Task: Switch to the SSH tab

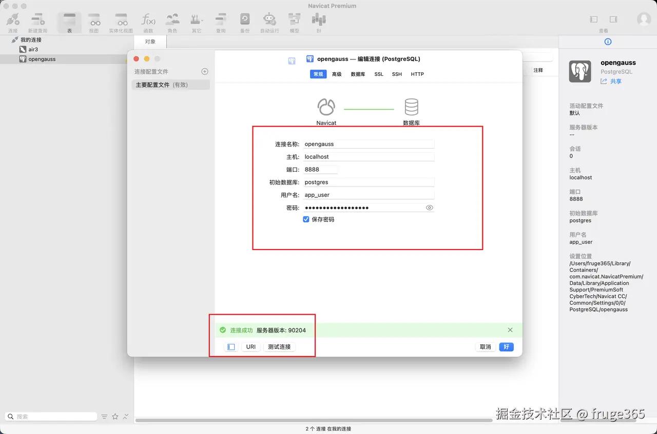Action: tap(397, 74)
